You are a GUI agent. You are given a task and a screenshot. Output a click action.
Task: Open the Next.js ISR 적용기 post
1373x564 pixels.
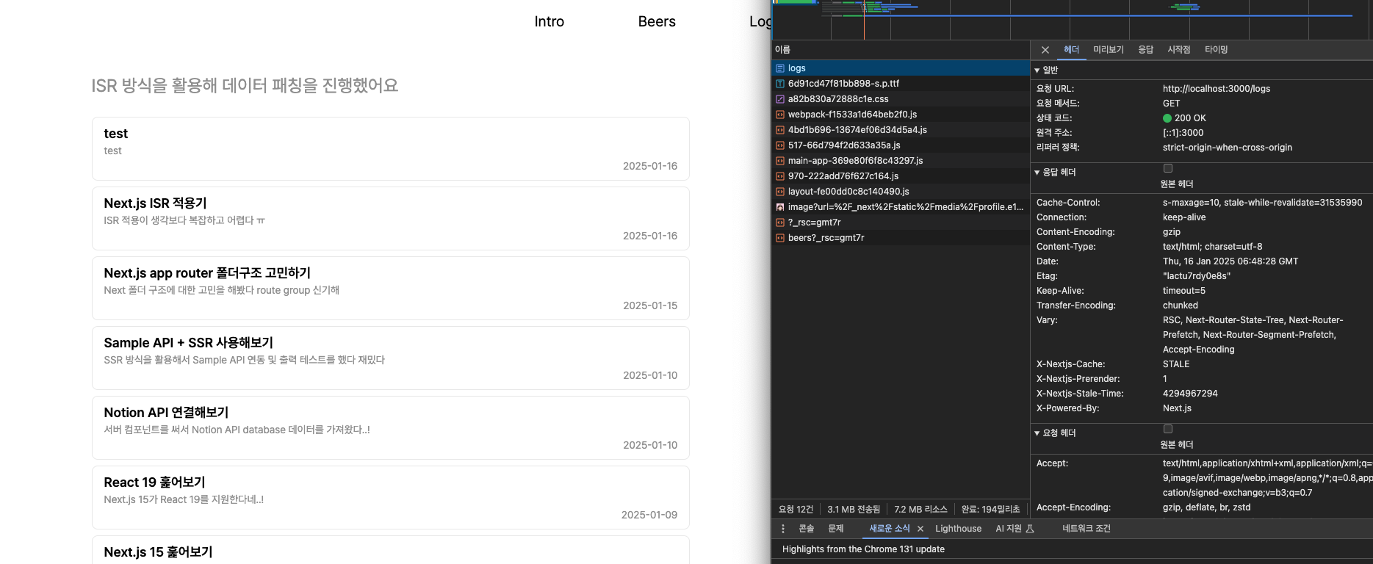point(391,218)
